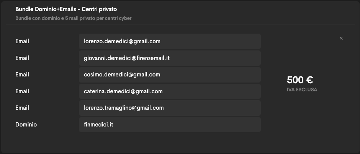This screenshot has height=154, width=360.
Task: Focus the cosimo.demedici@gmail.com email field
Action: coord(170,75)
